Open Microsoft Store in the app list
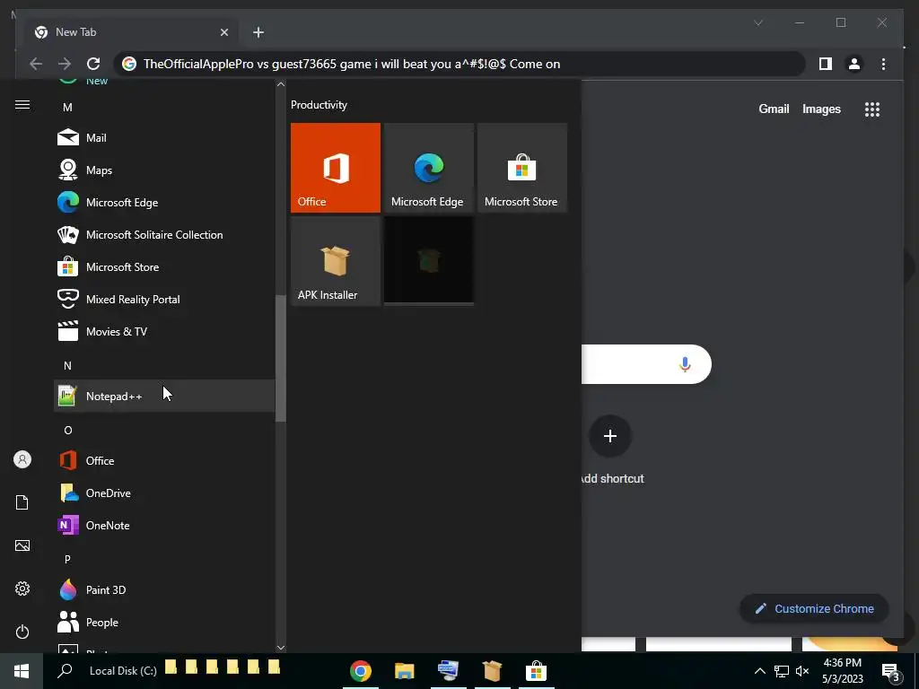 coord(164,266)
